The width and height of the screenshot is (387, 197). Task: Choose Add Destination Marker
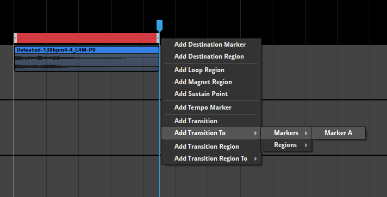(x=211, y=45)
